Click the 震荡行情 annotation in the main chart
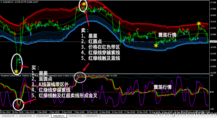 click(167, 35)
